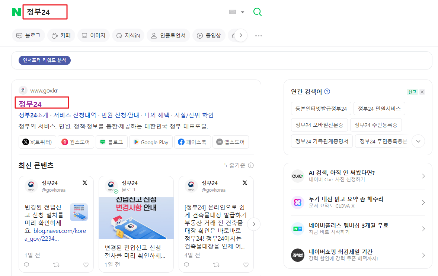Click X logo on first 정부24 card

(85, 183)
